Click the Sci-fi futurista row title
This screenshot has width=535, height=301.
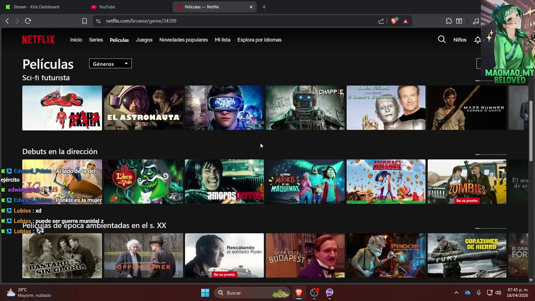pyautogui.click(x=46, y=78)
